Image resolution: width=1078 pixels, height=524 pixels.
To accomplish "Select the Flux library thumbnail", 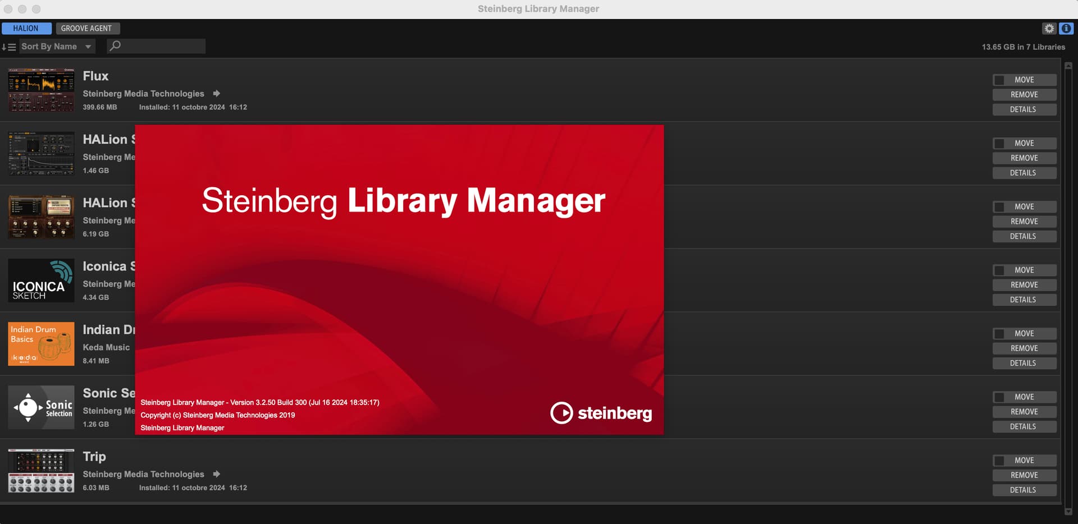I will click(x=41, y=90).
